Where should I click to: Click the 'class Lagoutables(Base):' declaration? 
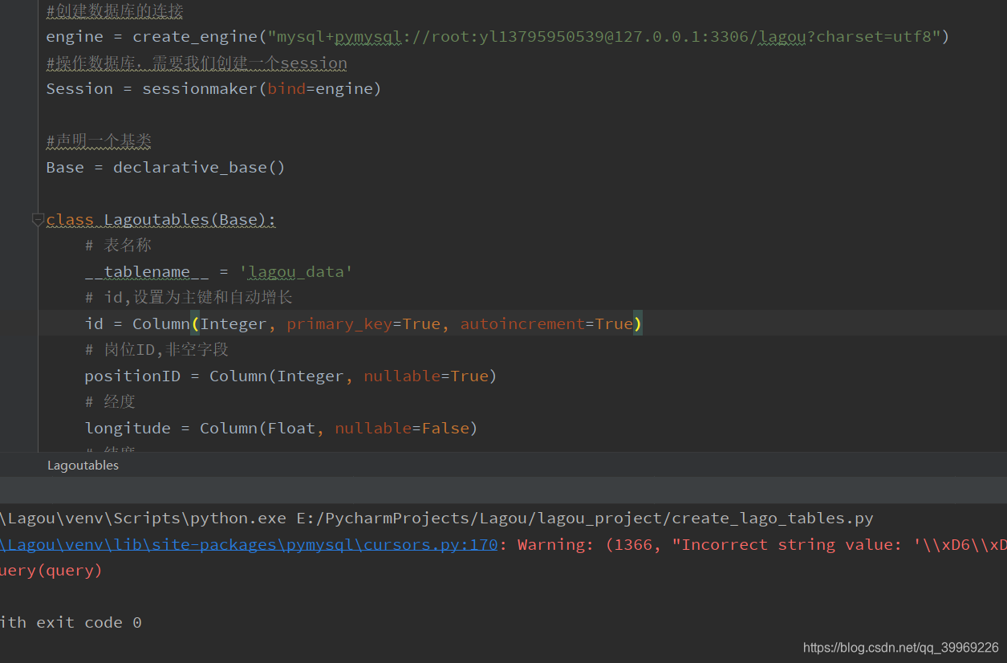pyautogui.click(x=161, y=220)
